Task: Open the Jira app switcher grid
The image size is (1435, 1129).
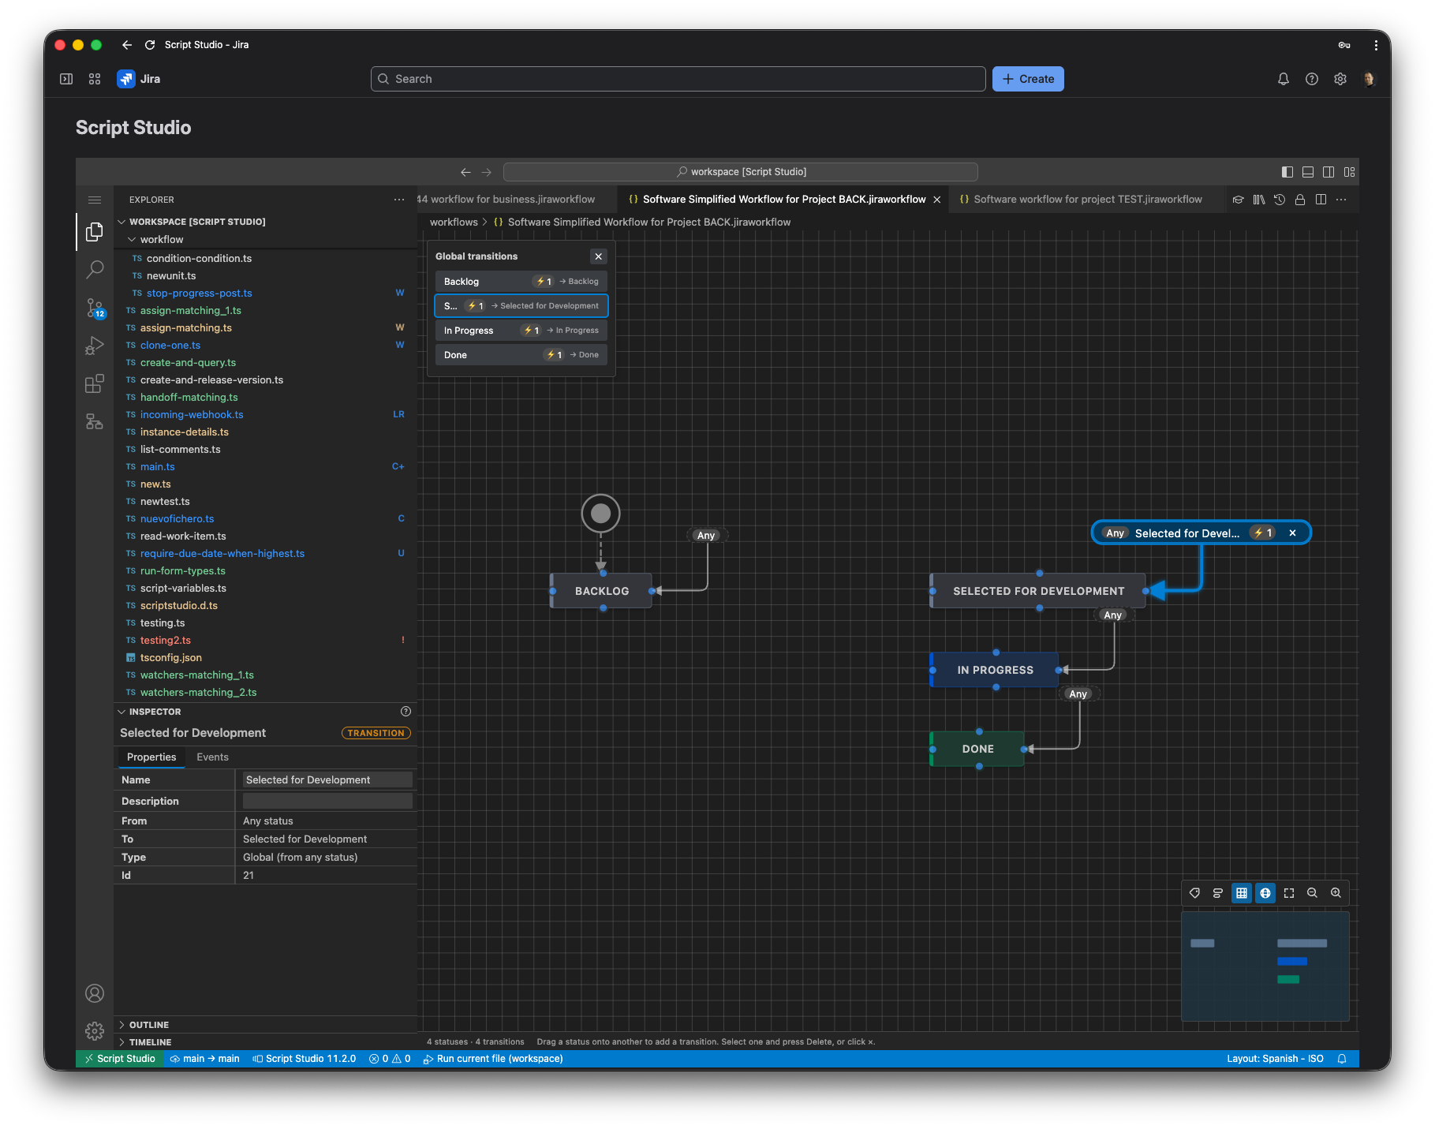Action: point(95,79)
